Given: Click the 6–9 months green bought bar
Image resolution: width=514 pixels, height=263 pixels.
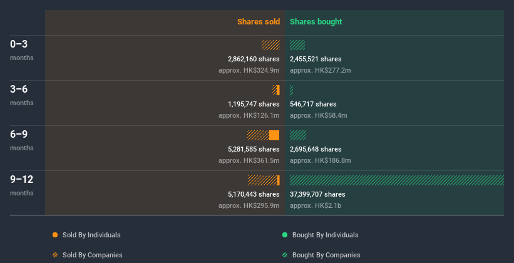Looking at the screenshot, I should [298, 135].
